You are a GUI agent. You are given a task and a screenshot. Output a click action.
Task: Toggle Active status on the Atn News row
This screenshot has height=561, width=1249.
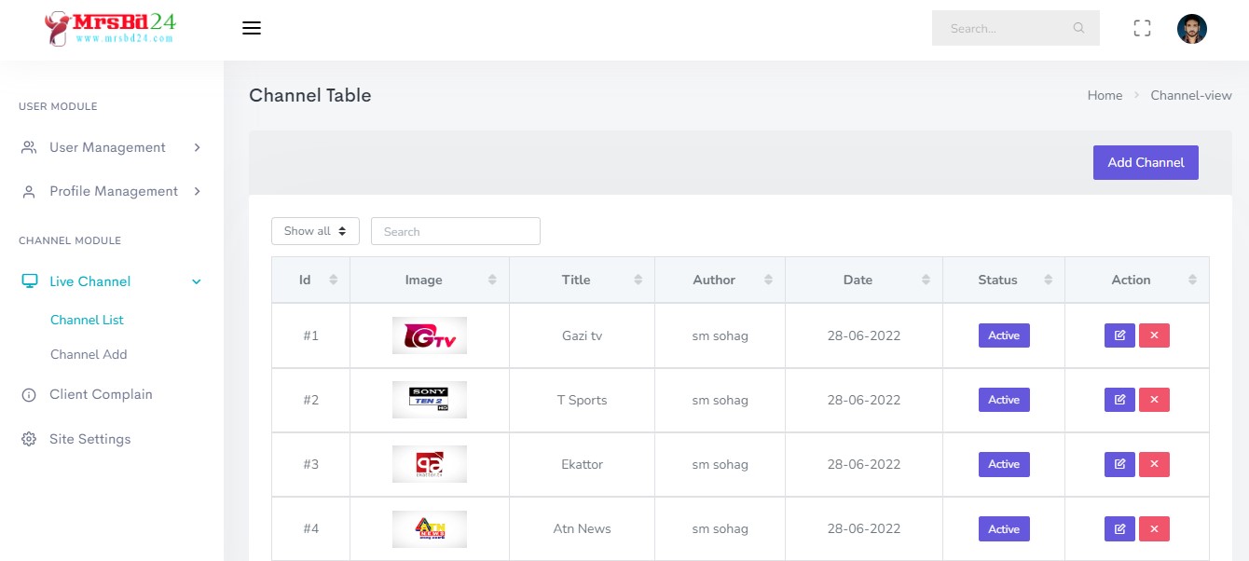point(1004,528)
